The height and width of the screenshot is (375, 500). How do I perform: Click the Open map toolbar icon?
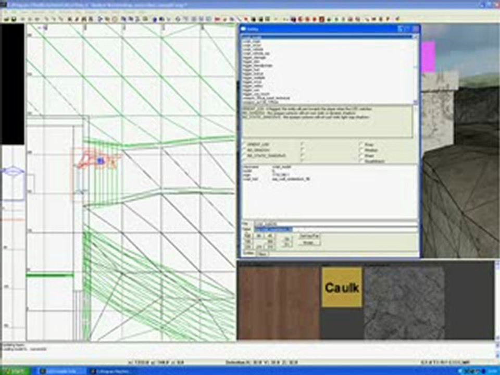pos(6,19)
